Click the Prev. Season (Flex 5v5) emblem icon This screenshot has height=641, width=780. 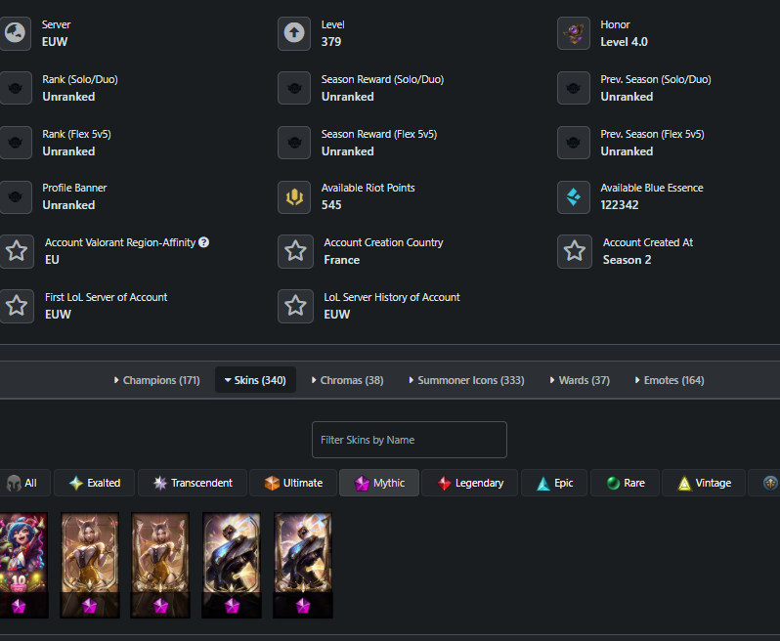tap(574, 143)
